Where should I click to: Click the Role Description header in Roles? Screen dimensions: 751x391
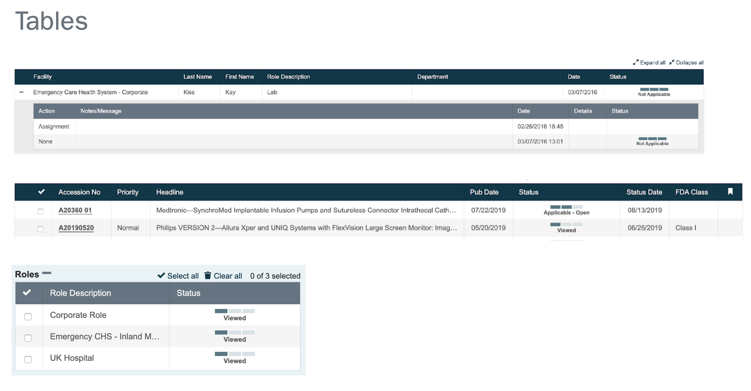pos(80,293)
